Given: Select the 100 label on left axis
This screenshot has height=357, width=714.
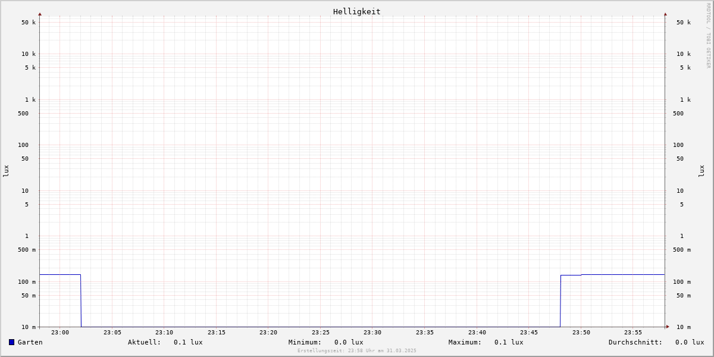Looking at the screenshot, I should (x=23, y=145).
